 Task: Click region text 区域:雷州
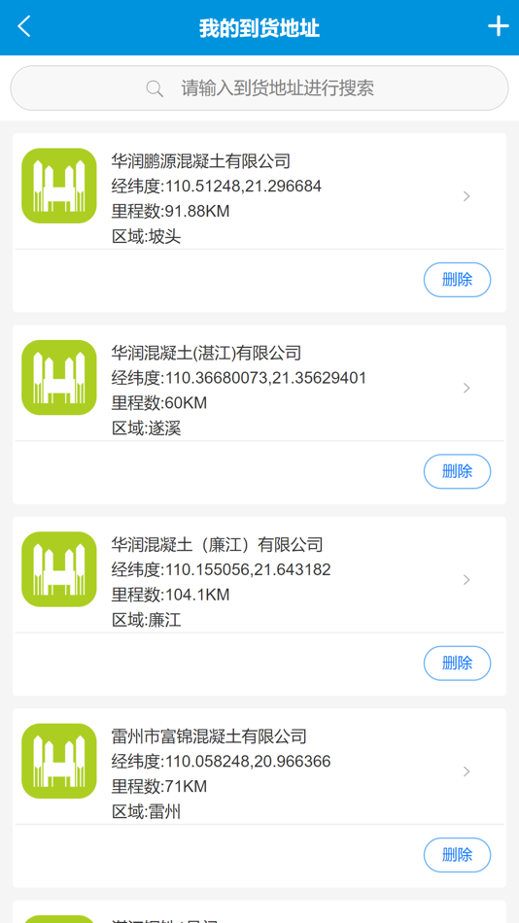point(146,812)
